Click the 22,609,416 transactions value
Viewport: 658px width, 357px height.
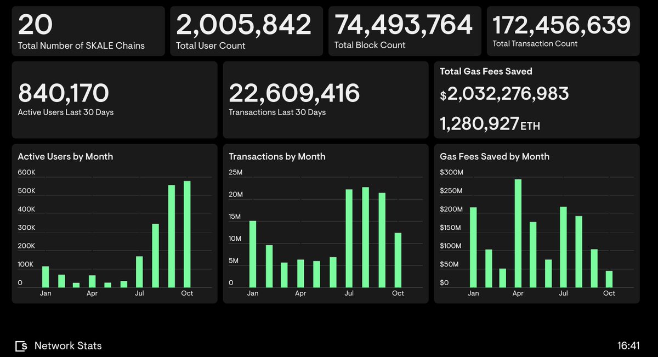pos(294,93)
